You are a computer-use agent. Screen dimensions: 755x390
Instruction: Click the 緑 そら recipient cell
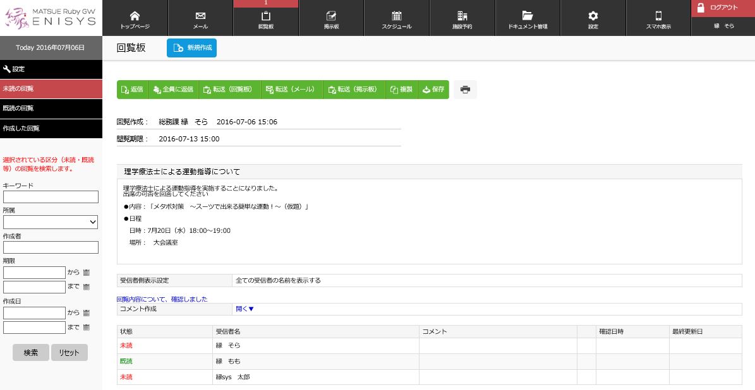316,346
